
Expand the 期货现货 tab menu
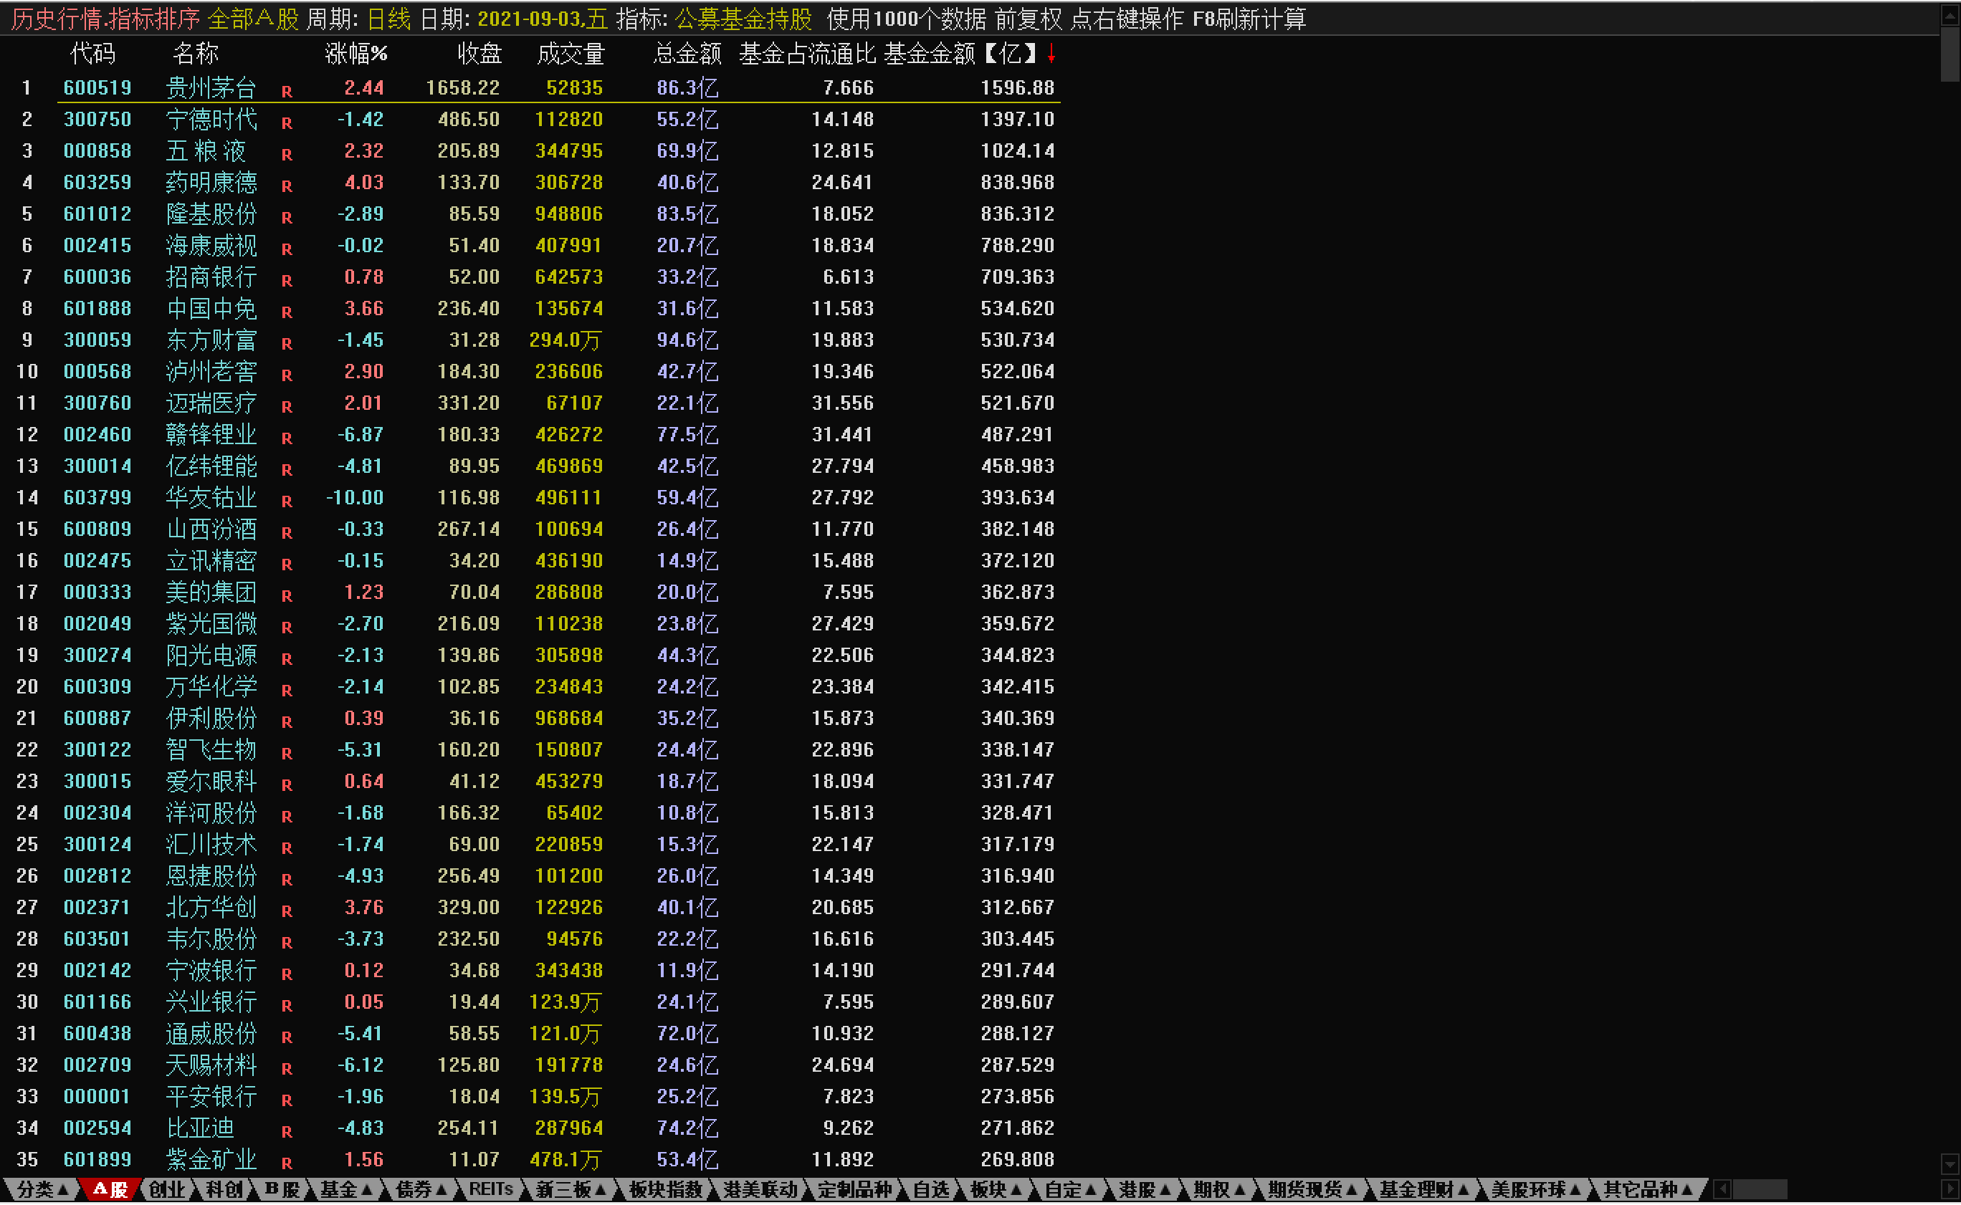click(x=1312, y=1190)
